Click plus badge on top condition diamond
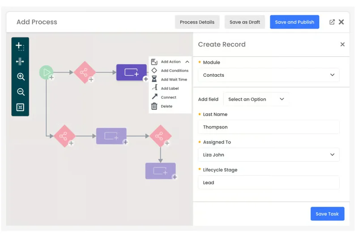 pyautogui.click(x=91, y=79)
